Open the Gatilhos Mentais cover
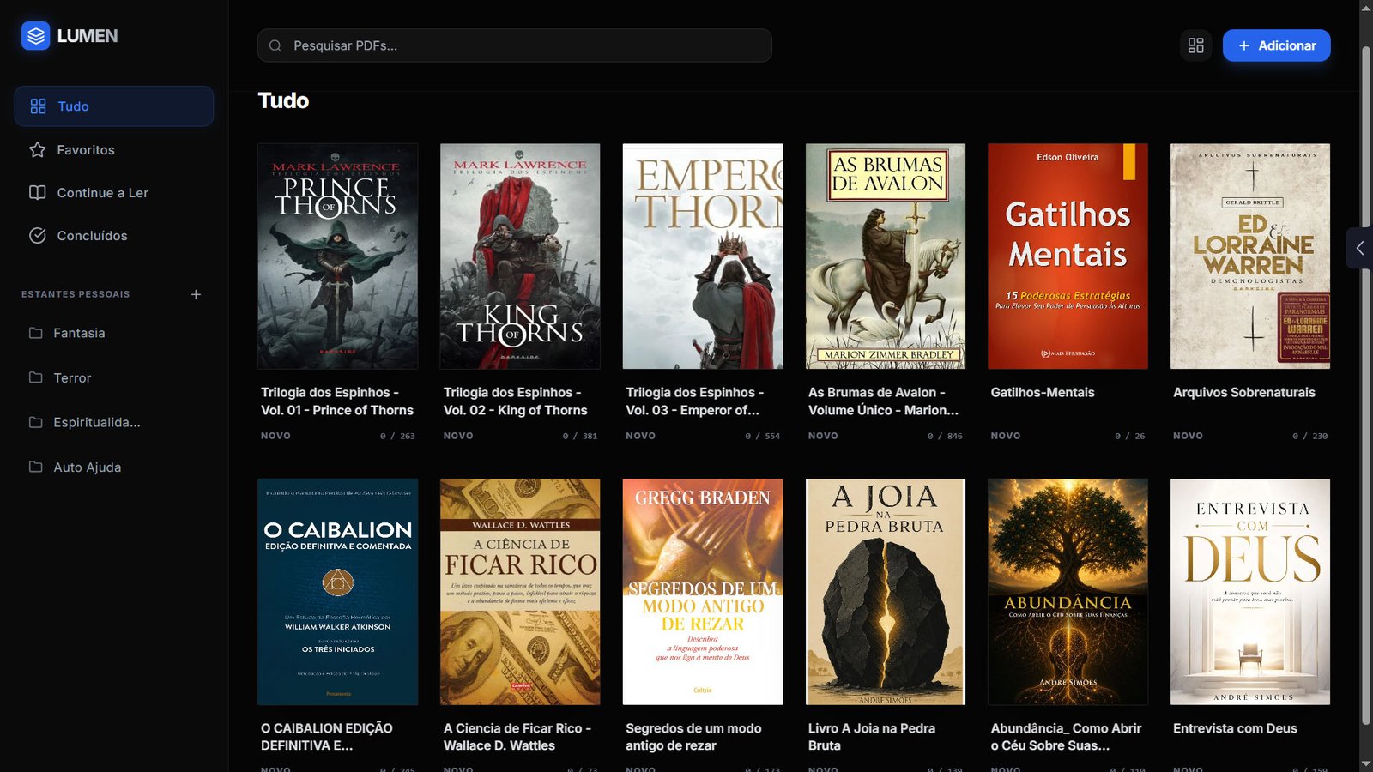Image resolution: width=1373 pixels, height=772 pixels. point(1068,256)
